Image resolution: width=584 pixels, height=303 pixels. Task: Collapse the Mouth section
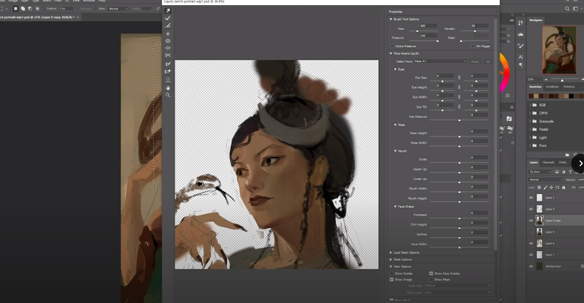point(395,151)
